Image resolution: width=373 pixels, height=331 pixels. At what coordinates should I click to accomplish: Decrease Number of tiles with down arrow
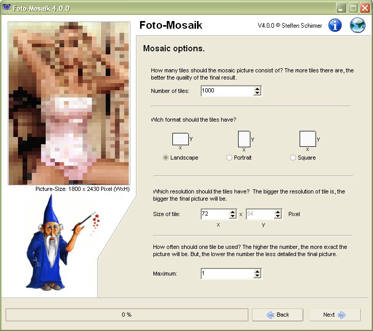257,93
